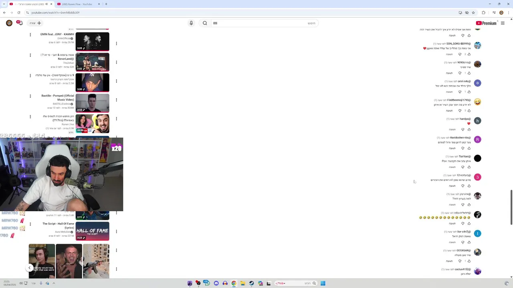Go back in browser history

[4, 12]
